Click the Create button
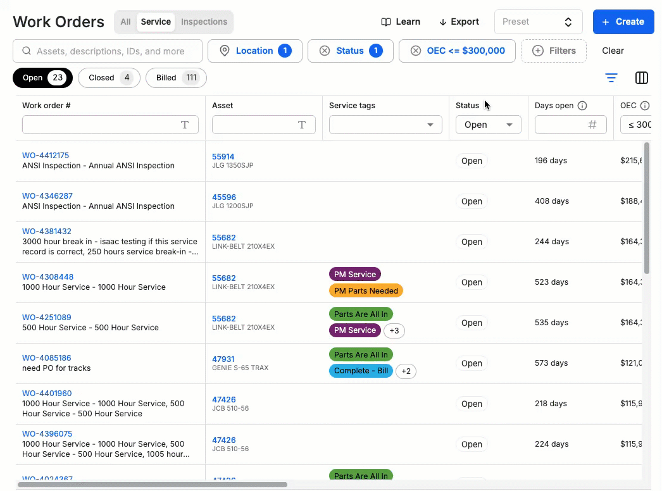Viewport: 662px width, 491px height. pyautogui.click(x=623, y=22)
